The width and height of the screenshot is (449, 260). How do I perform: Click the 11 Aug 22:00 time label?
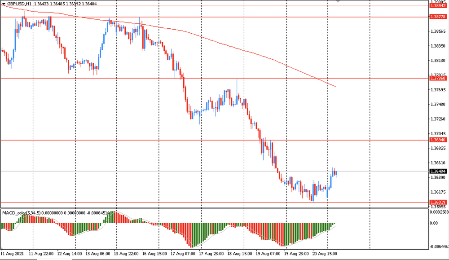click(x=41, y=254)
